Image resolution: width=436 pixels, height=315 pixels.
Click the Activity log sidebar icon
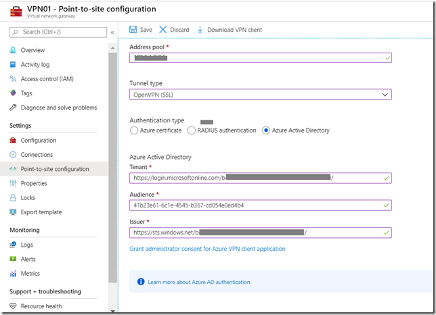coord(13,64)
